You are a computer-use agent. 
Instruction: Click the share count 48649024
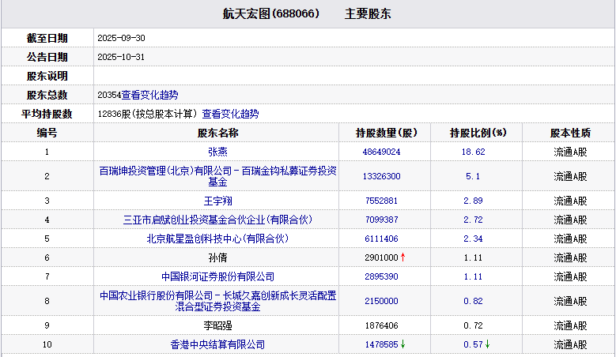(x=381, y=152)
